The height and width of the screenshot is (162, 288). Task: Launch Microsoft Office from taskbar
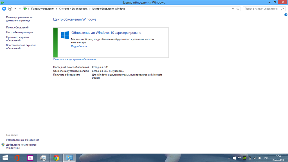pyautogui.click(x=17, y=158)
